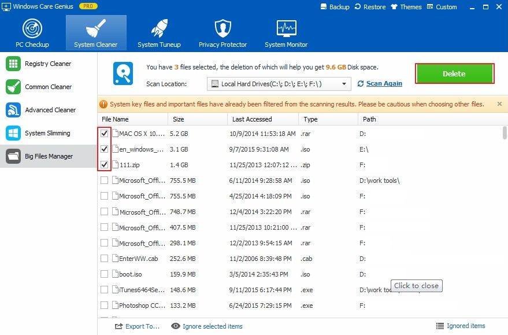Click the 'Click to close' tooltip
This screenshot has width=508, height=335.
416,286
